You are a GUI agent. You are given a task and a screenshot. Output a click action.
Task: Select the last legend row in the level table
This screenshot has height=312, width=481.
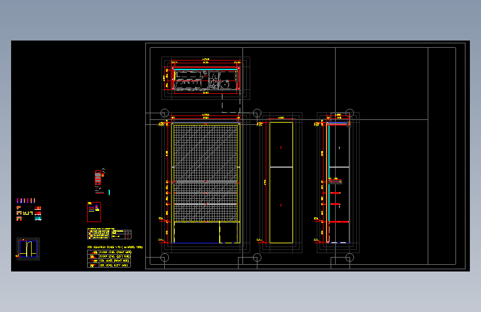[109, 265]
